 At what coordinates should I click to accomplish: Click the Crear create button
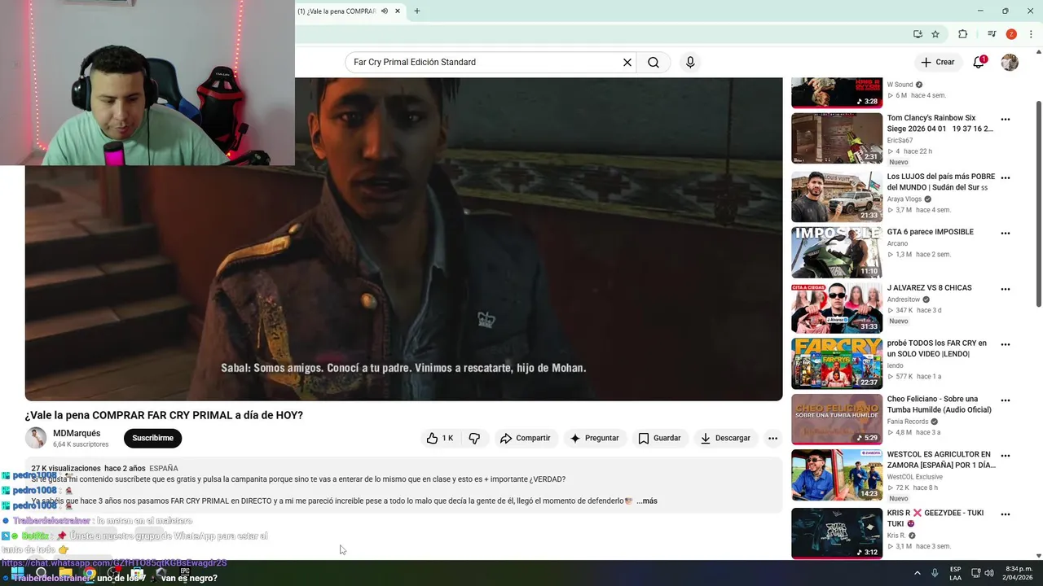pyautogui.click(x=937, y=62)
